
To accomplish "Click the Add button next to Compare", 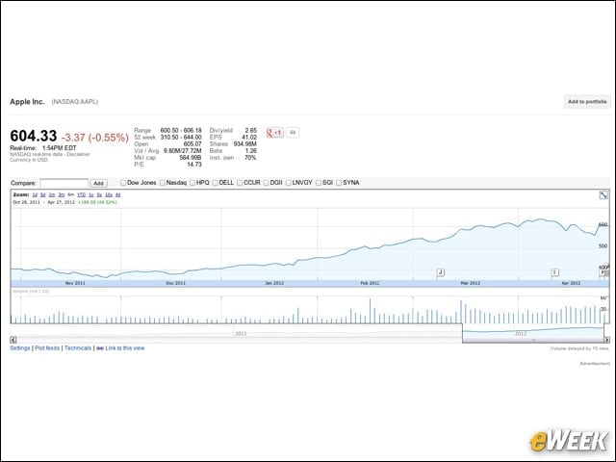I will coord(98,183).
